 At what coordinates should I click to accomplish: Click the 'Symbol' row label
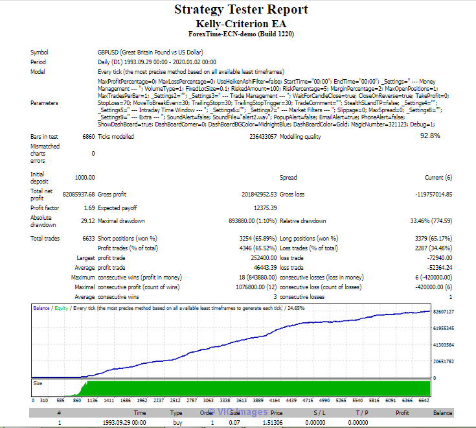tap(39, 53)
